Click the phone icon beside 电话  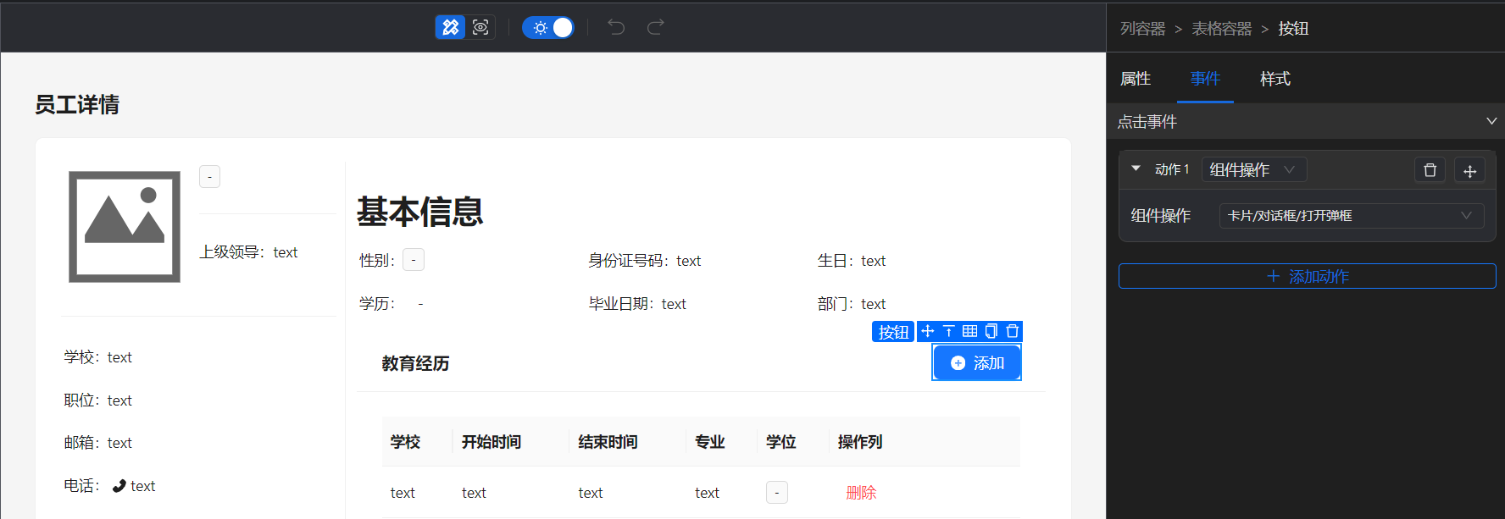119,486
